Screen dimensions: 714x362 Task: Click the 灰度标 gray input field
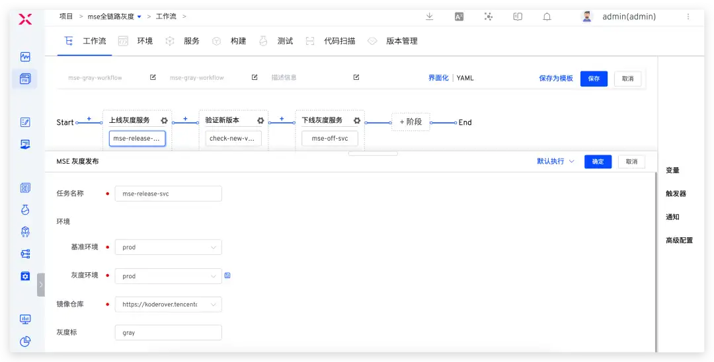168,332
